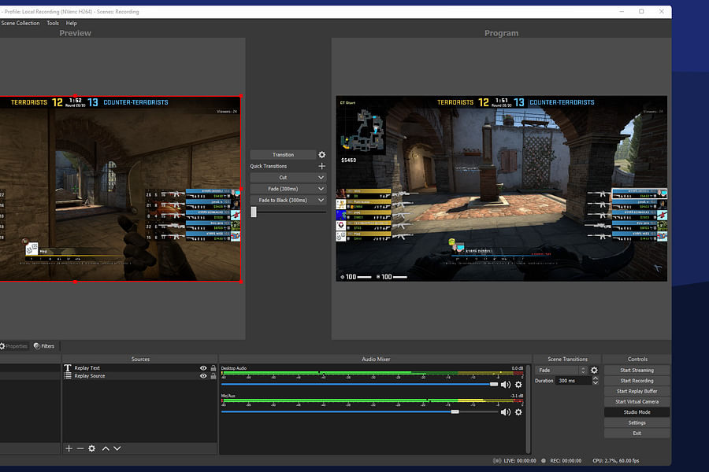Screen dimensions: 709x472
Task: Open the Tools menu
Action: point(53,23)
